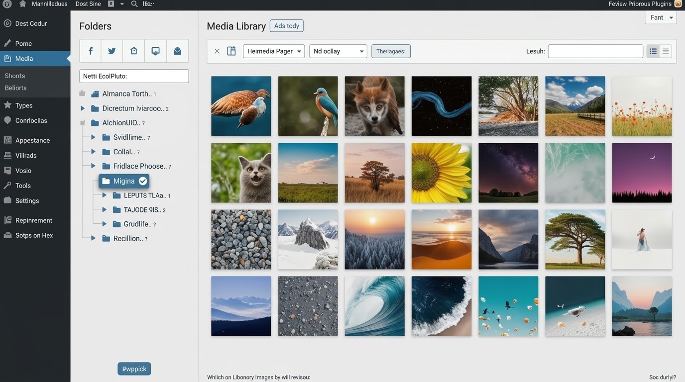Click the Facebook icon in Folders toolbar
The height and width of the screenshot is (382, 685).
[91, 51]
